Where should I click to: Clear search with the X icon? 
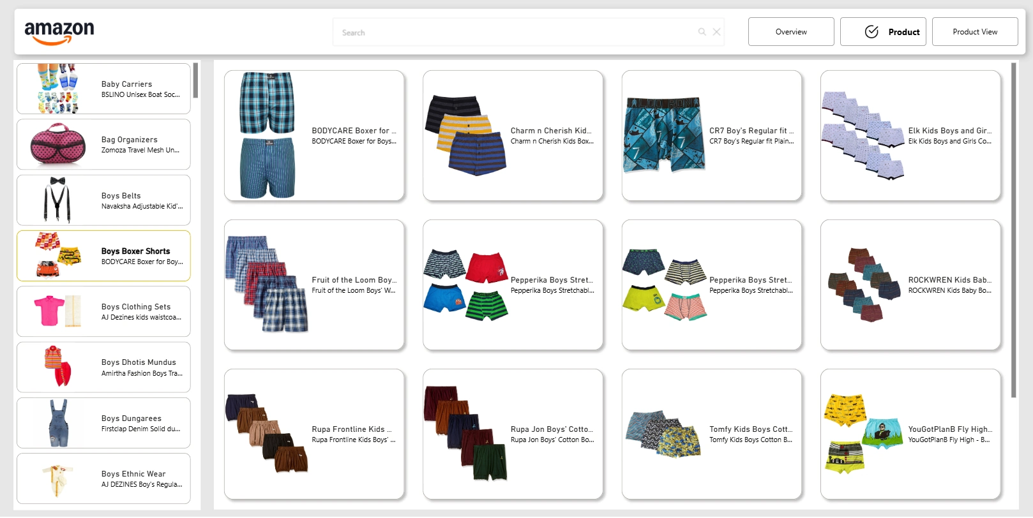(716, 32)
